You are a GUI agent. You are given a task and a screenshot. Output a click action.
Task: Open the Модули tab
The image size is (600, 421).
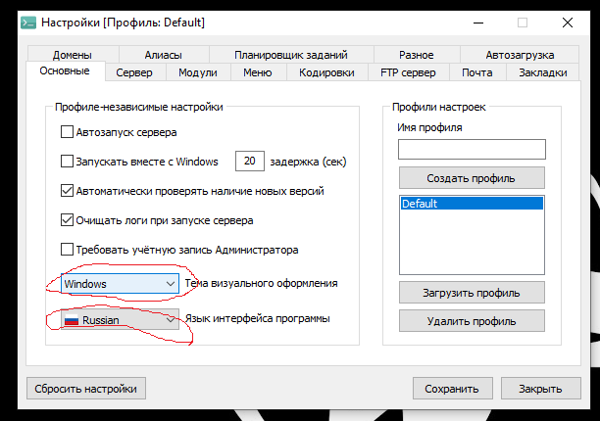point(198,72)
